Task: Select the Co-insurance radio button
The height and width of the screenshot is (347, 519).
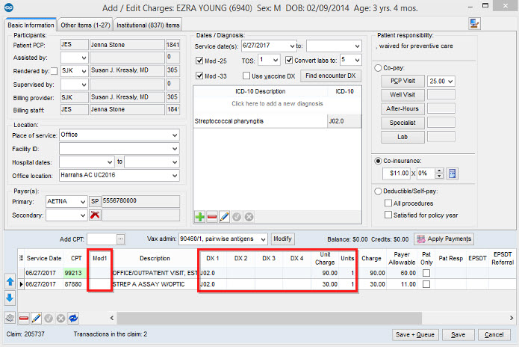Action: (378, 161)
